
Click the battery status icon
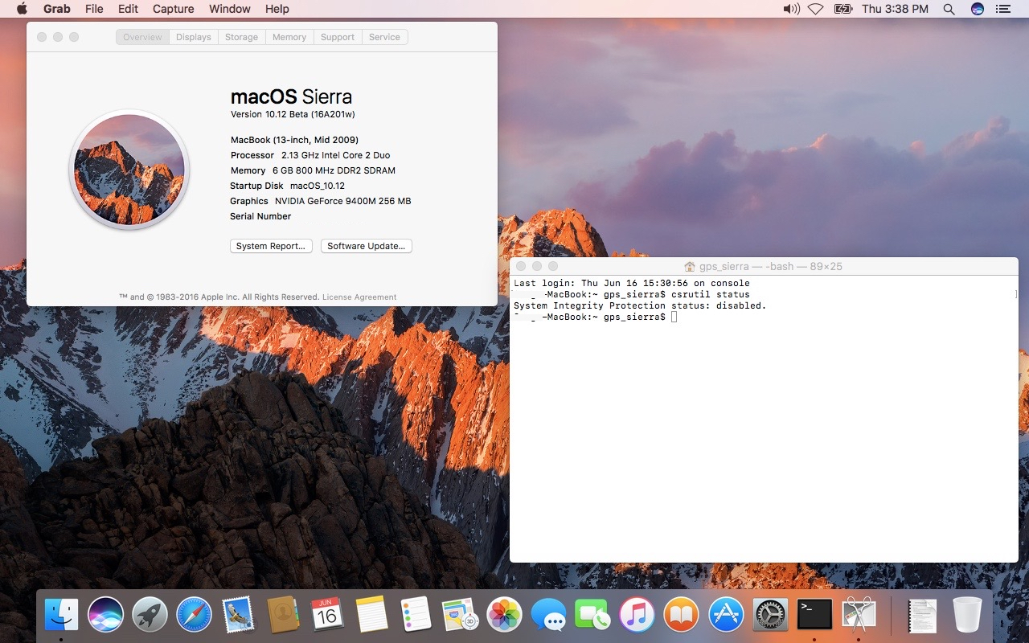842,9
